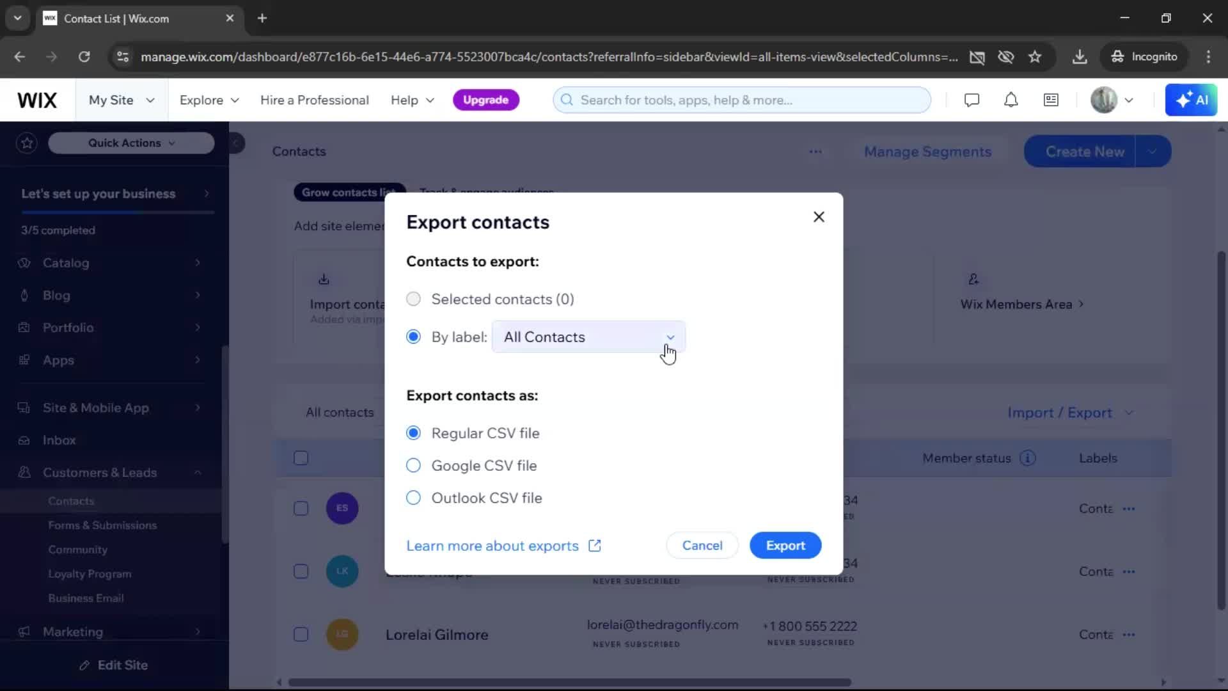Check the Lorelai Gilmore row checkbox
This screenshot has width=1228, height=691.
coord(301,634)
